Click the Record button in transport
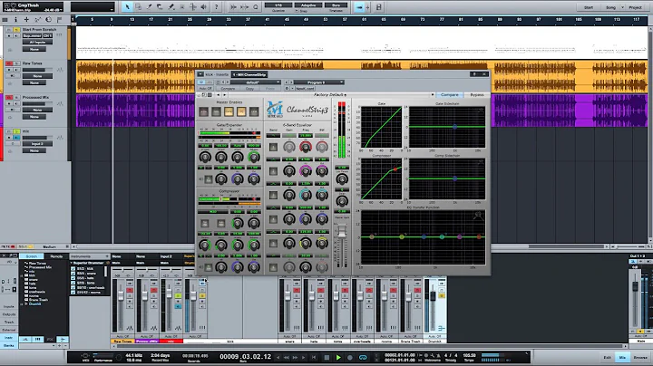This screenshot has width=653, height=366. pos(350,357)
